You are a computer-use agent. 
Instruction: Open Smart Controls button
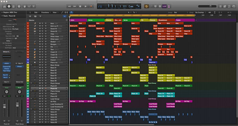(x=24, y=6)
